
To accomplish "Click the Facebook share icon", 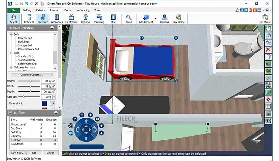I will (242, 10).
